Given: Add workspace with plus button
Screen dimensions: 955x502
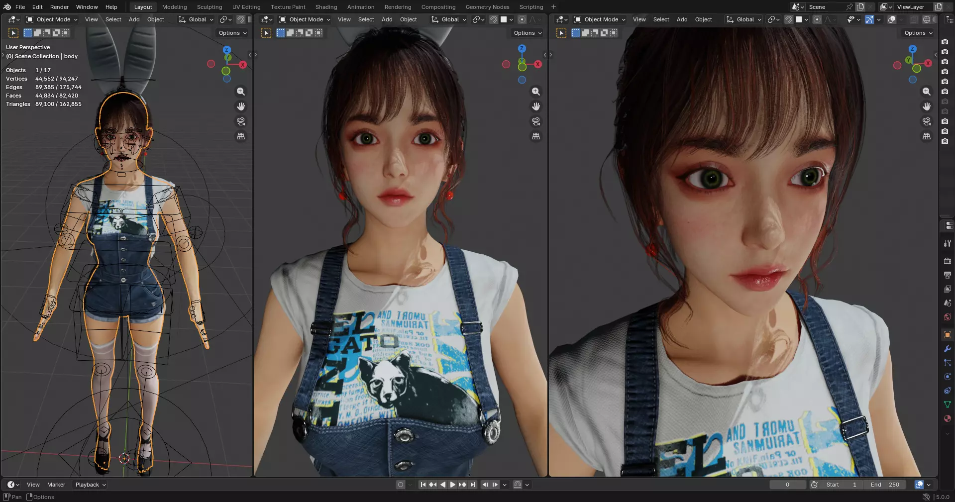Looking at the screenshot, I should coord(553,7).
